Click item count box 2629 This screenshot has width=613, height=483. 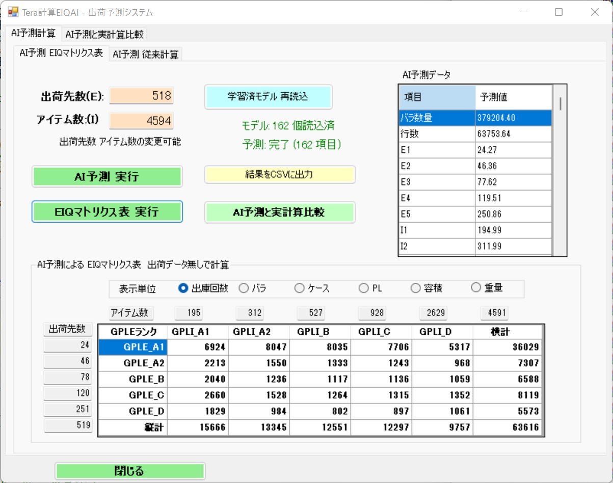(x=434, y=313)
